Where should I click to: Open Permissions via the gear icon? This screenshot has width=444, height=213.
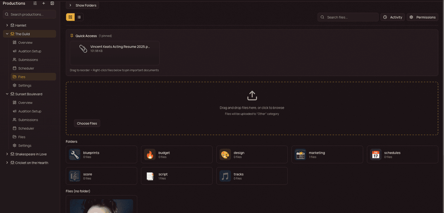tap(411, 17)
